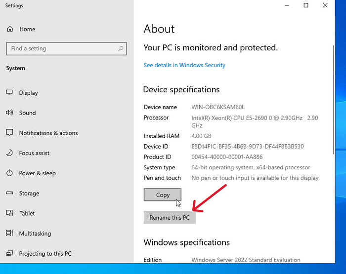Image resolution: width=346 pixels, height=274 pixels.
Task: Click the Home house icon
Action: [x=10, y=29]
